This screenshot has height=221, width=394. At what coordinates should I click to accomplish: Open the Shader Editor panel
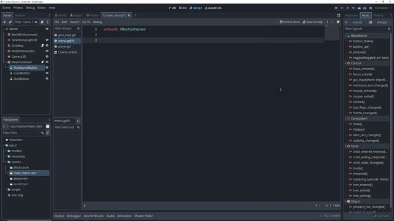click(x=143, y=215)
